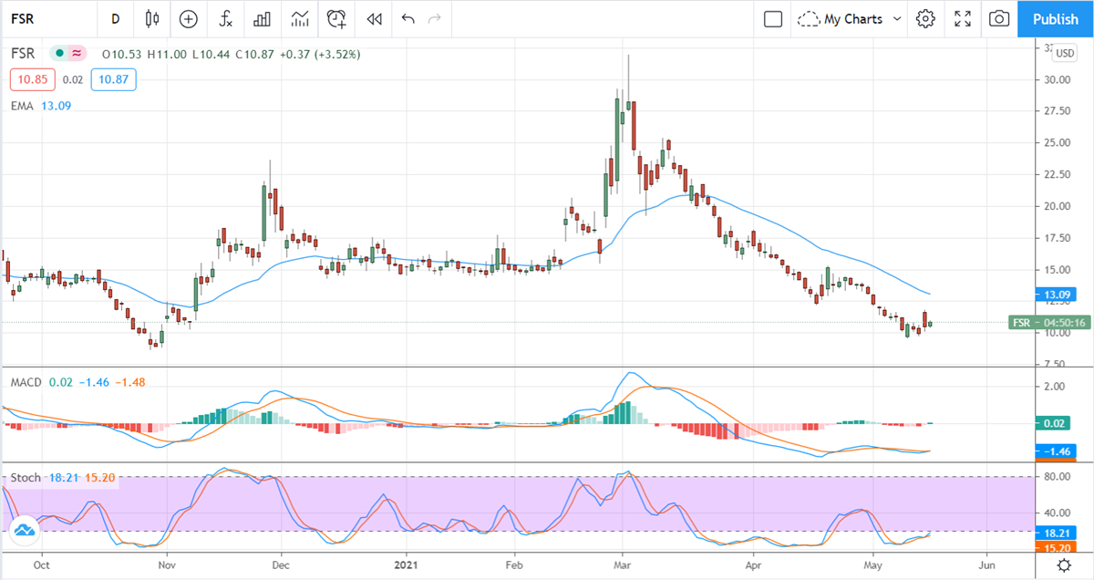Select the single-chart layout rectangle icon
1094x580 pixels.
coord(772,18)
